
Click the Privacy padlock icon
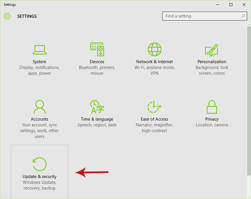[x=212, y=107]
